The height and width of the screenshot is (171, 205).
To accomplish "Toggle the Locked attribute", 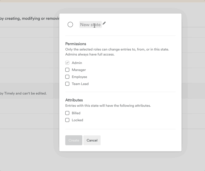I will (67, 120).
